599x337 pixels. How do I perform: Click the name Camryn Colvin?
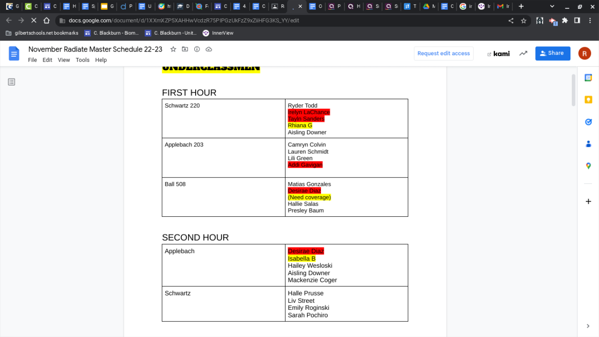click(x=307, y=145)
